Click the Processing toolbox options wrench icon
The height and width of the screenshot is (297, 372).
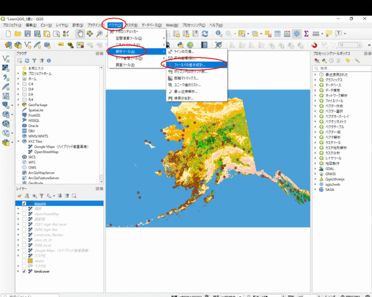(357, 61)
